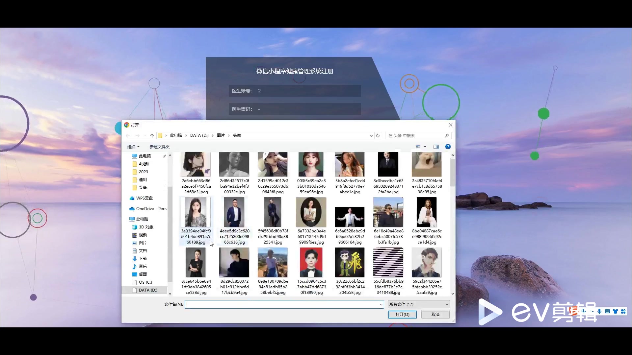This screenshot has width=632, height=355.
Task: Select 4视频 folder in quick access
Action: pos(144,164)
